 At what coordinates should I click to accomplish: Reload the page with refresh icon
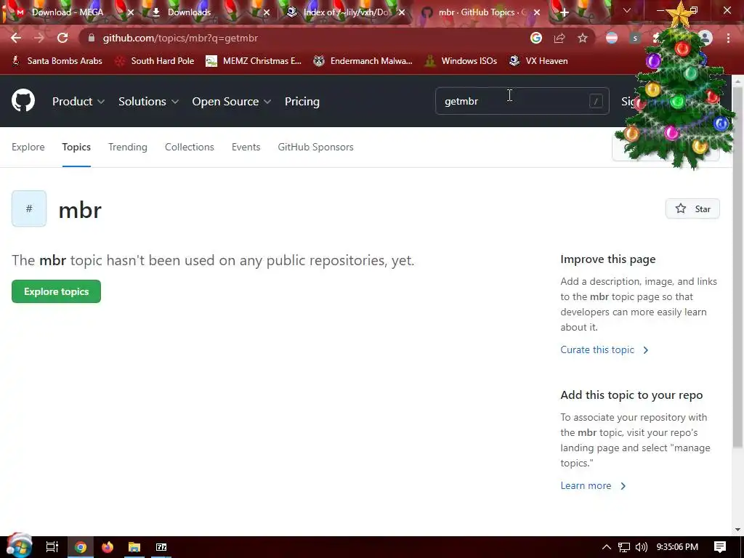(62, 38)
